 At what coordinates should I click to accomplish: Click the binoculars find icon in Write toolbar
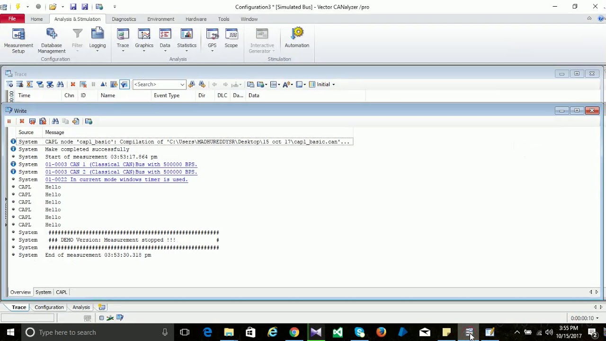55,121
